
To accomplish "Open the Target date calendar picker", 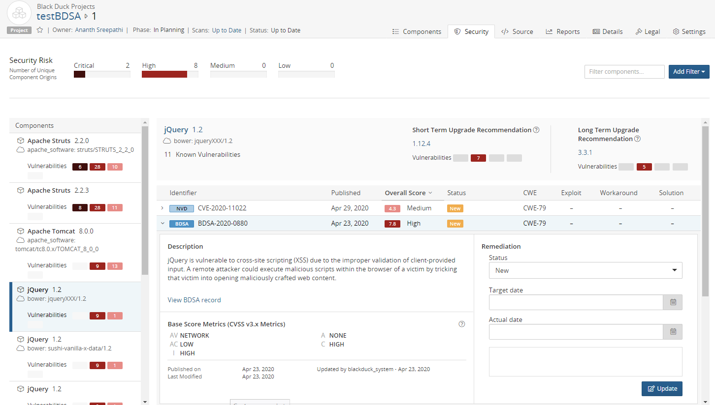I will point(673,302).
